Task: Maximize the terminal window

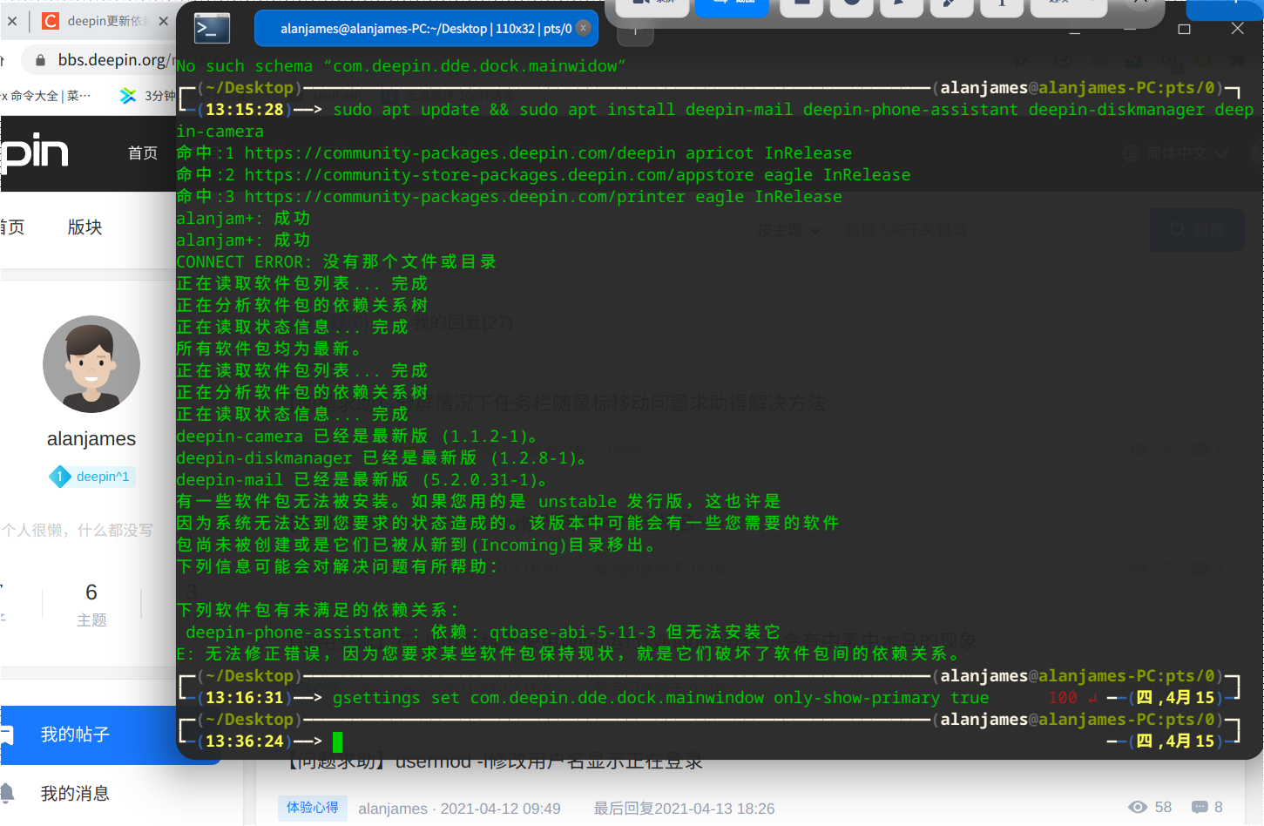Action: coord(1184,29)
